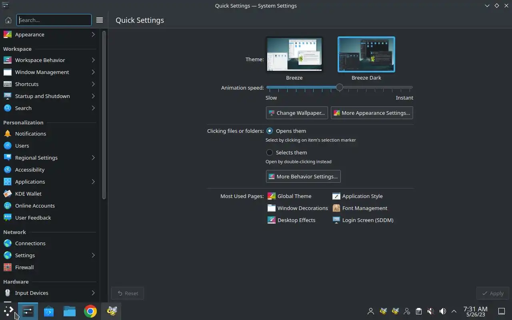Image resolution: width=512 pixels, height=320 pixels.
Task: Click the Appearance sidebar icon
Action: click(7, 34)
